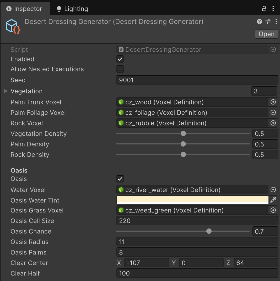
Task: Click the Oasis Palms field
Action: [197, 252]
